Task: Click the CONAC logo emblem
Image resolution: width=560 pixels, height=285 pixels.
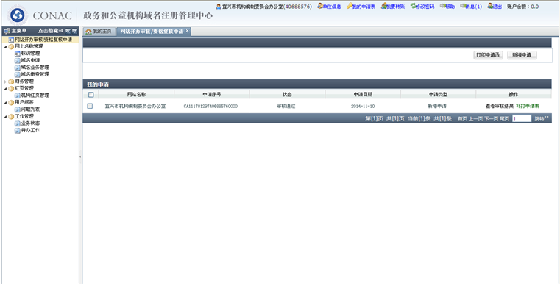Action: 17,15
